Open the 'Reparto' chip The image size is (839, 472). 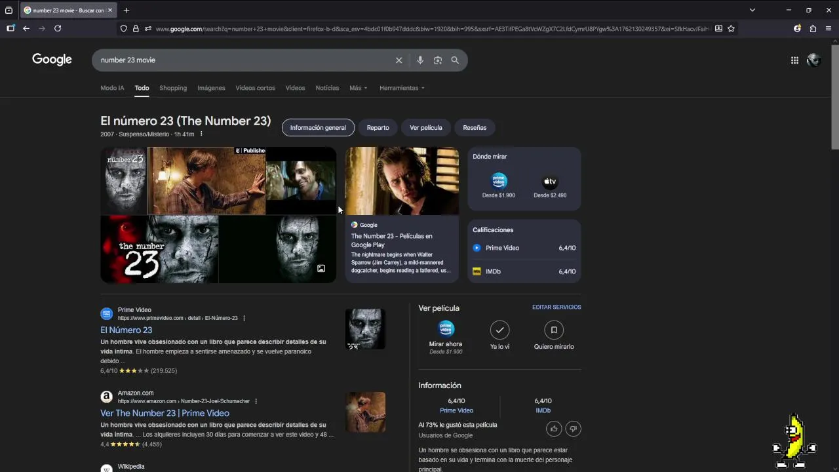(x=378, y=128)
